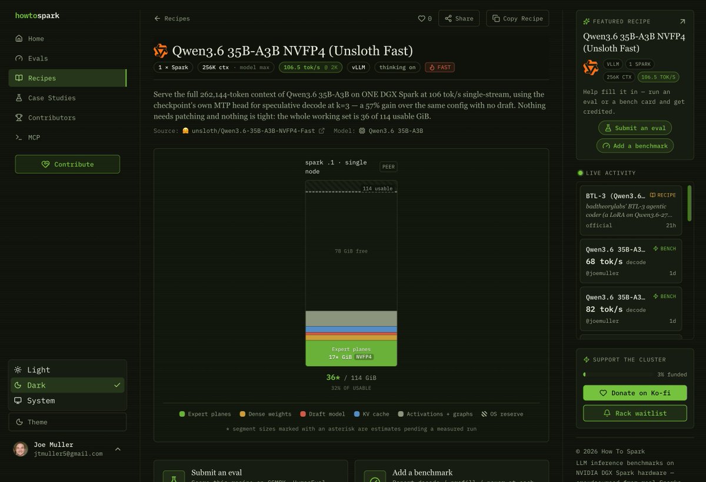Like the recipe with heart icon

pos(424,19)
